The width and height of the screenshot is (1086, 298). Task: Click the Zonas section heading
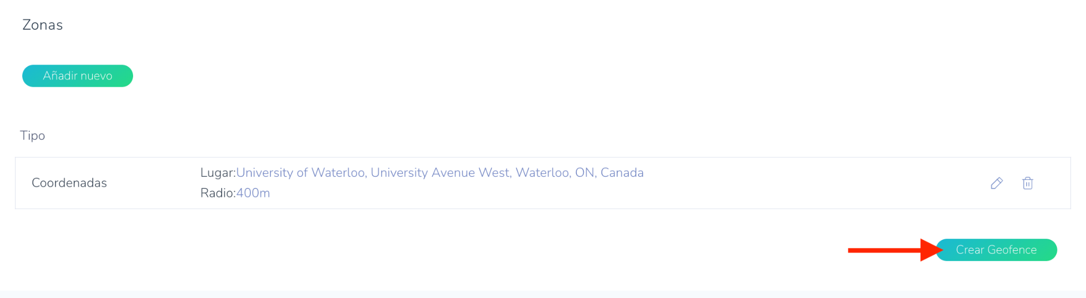pos(42,25)
